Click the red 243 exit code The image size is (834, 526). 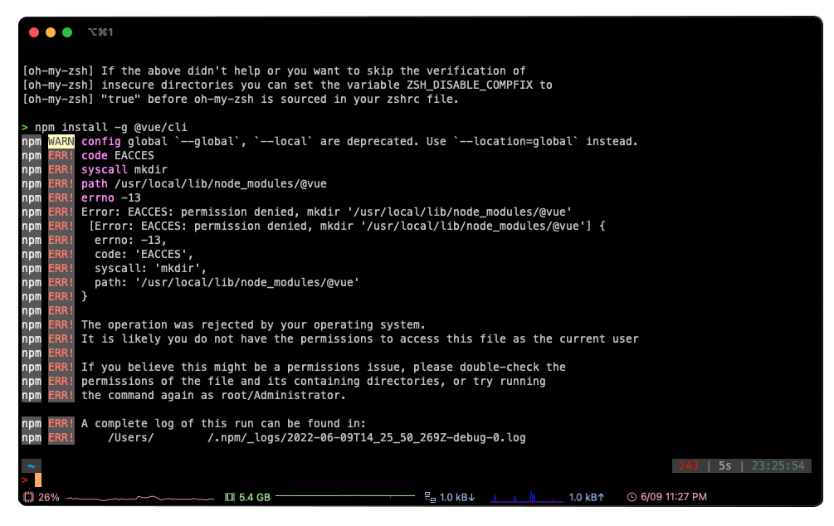point(688,466)
